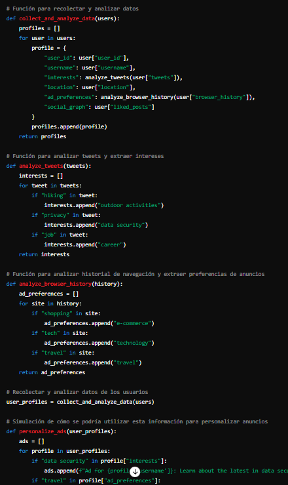Click the interests.append("data security") line
This screenshot has width=288, height=485.
point(96,225)
